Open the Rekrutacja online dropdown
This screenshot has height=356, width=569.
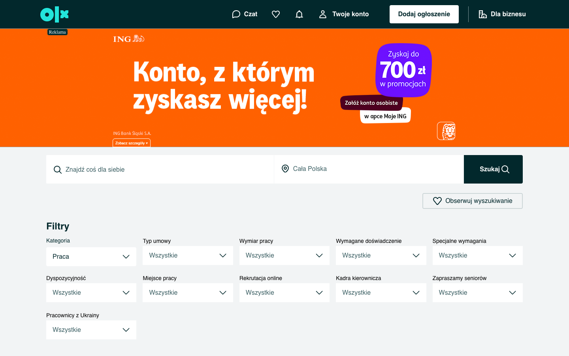(x=284, y=293)
